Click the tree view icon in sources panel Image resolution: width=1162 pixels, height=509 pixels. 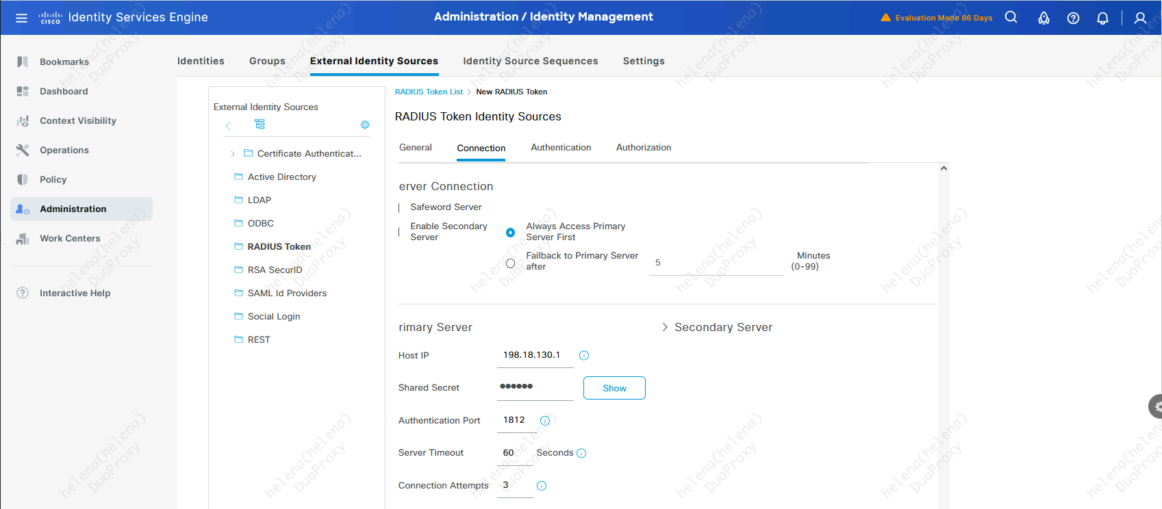coord(260,125)
